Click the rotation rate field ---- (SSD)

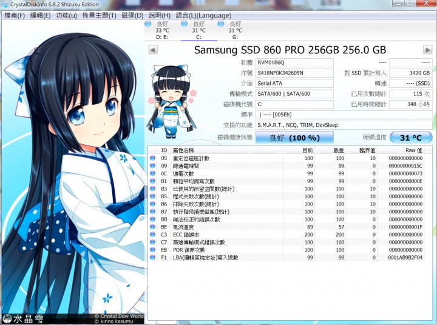pos(411,83)
